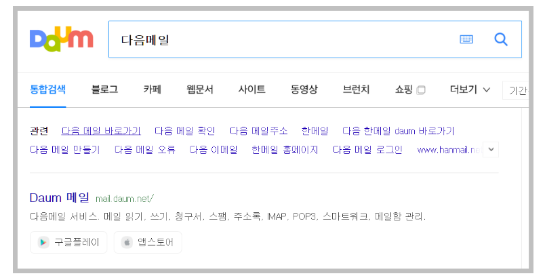Open the Daum 메일 result title
The height and width of the screenshot is (278, 545).
pos(60,198)
